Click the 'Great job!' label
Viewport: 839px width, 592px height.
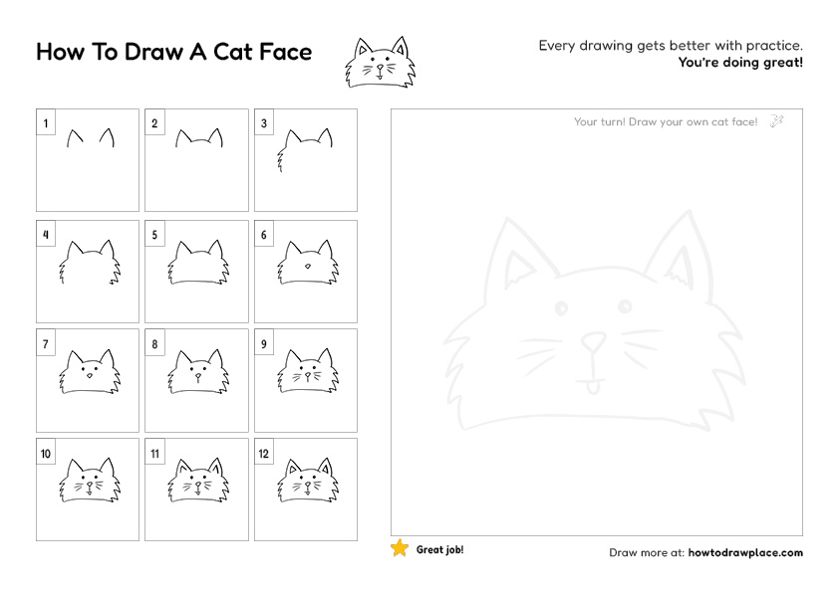point(439,548)
